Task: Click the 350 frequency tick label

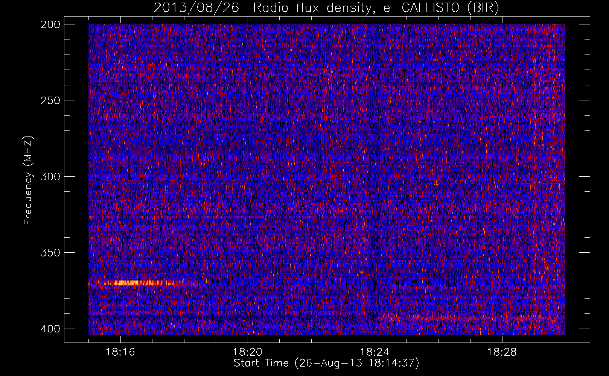Action: pyautogui.click(x=50, y=253)
